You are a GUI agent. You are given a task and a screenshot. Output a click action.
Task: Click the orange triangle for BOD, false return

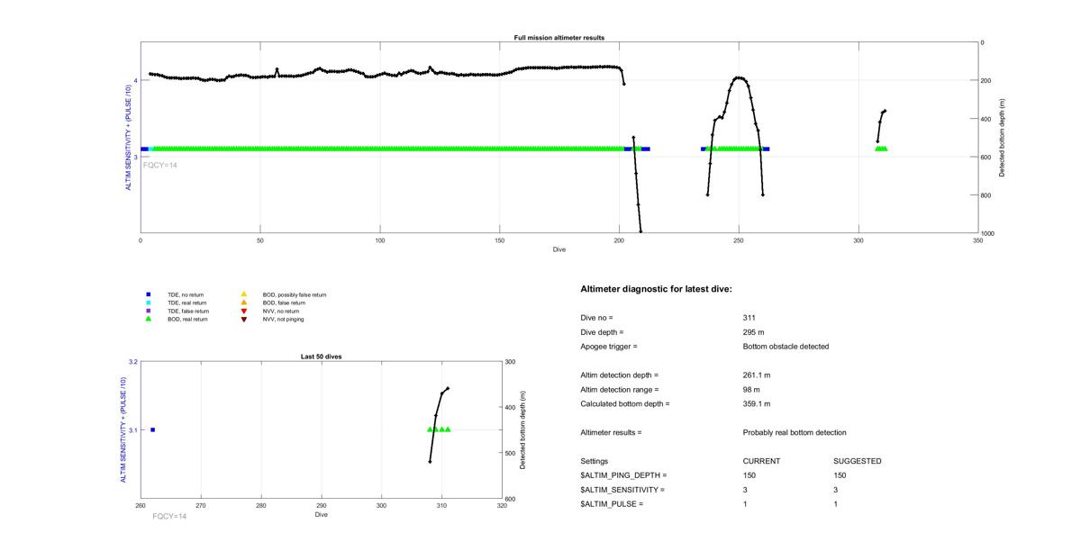(x=243, y=303)
